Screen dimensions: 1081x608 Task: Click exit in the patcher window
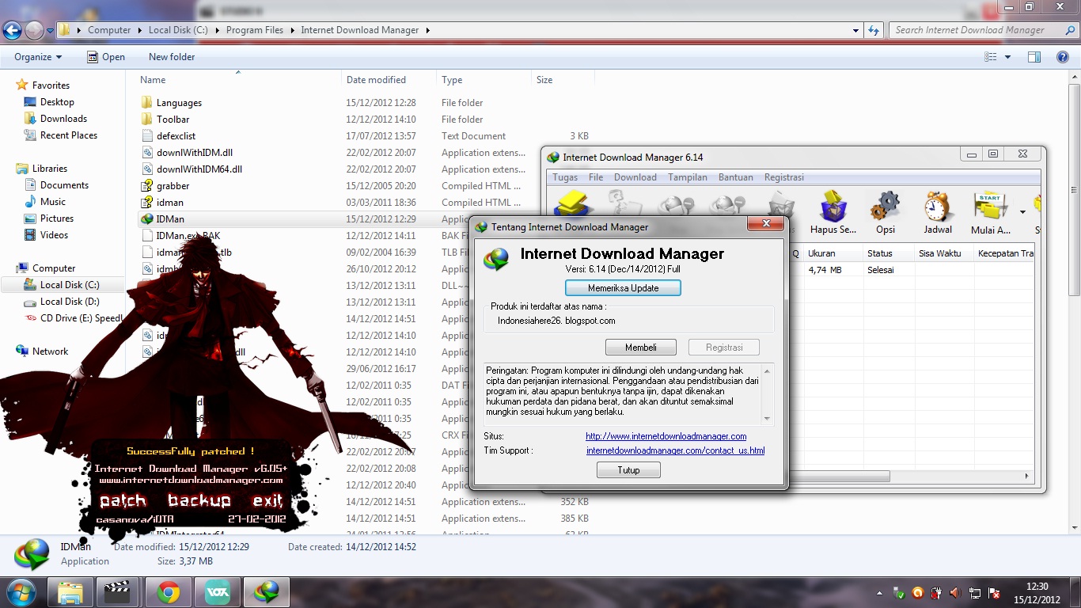[267, 501]
